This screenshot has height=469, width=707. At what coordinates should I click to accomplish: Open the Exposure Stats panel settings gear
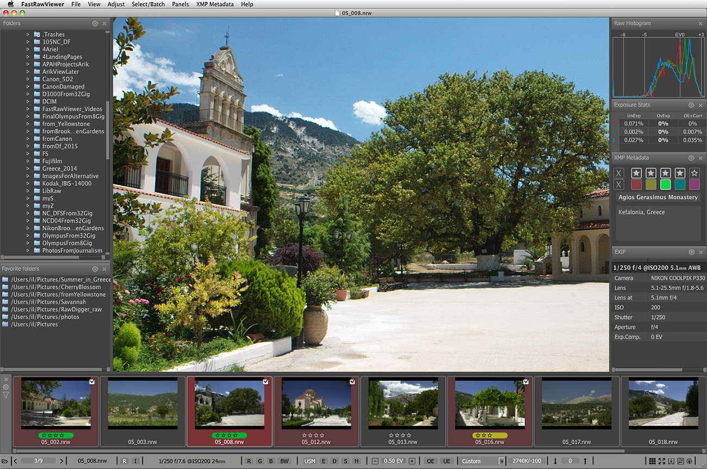pos(691,105)
